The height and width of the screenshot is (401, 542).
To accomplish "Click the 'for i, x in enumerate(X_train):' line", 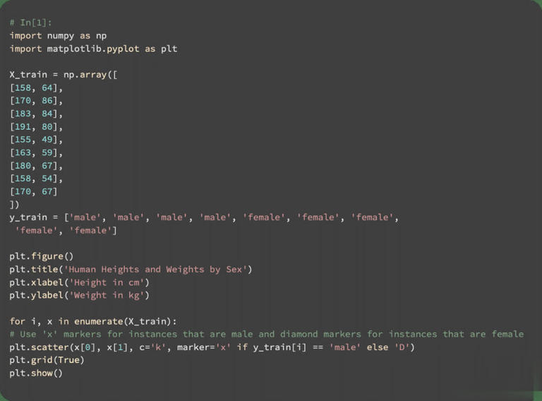I will coord(93,321).
